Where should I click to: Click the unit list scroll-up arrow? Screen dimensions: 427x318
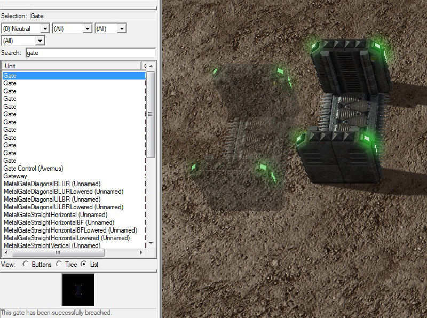(x=151, y=66)
